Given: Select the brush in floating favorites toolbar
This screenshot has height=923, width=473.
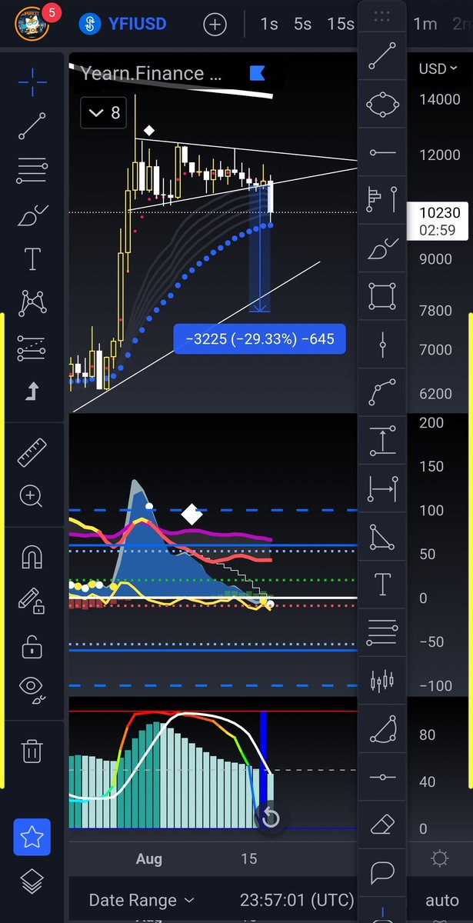Looking at the screenshot, I should [x=382, y=248].
